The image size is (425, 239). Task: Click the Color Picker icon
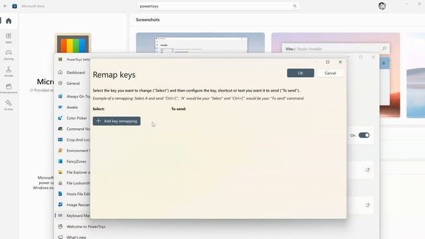(x=60, y=118)
